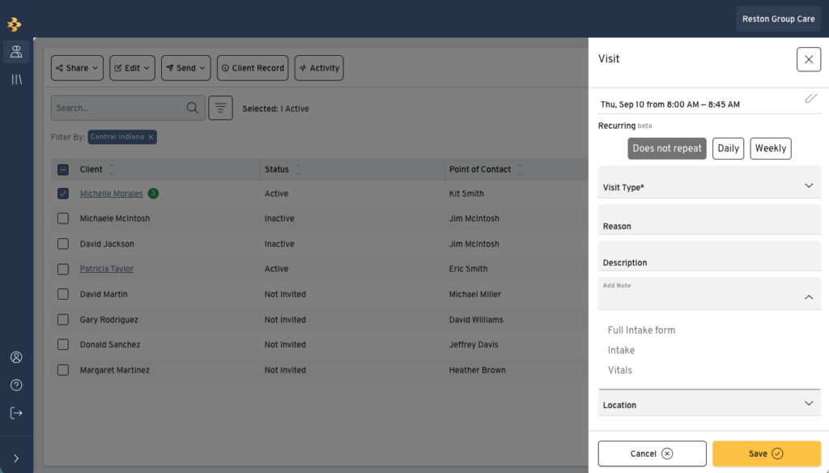
Task: Open the Patricia Taylor client link
Action: click(x=107, y=269)
